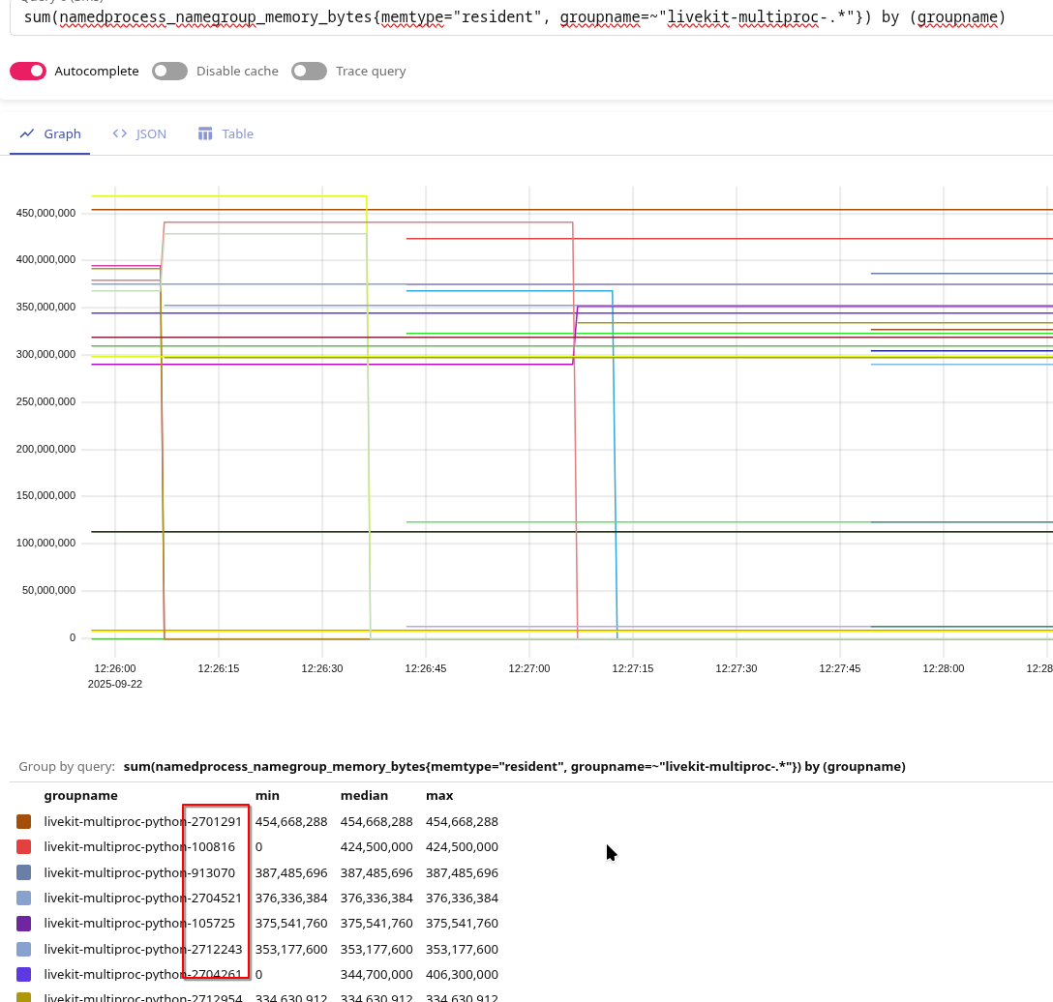This screenshot has width=1053, height=1002.
Task: Click into the query expression input field
Action: click(531, 17)
